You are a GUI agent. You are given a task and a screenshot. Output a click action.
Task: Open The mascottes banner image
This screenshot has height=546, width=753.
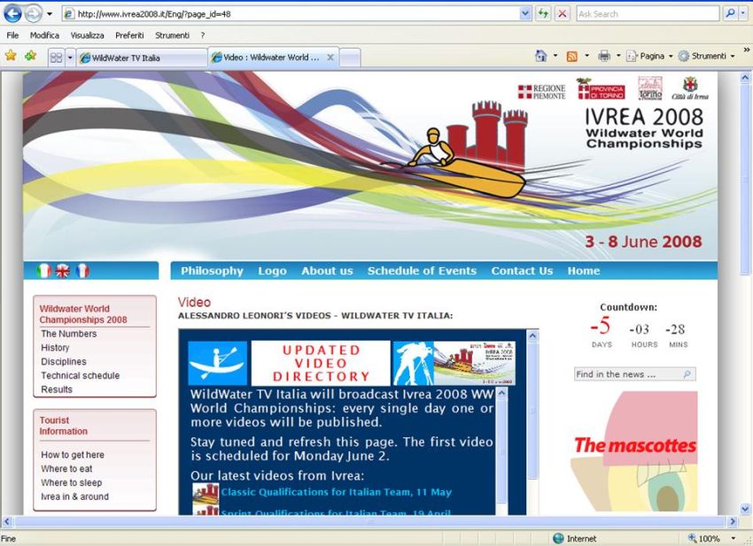coord(634,451)
